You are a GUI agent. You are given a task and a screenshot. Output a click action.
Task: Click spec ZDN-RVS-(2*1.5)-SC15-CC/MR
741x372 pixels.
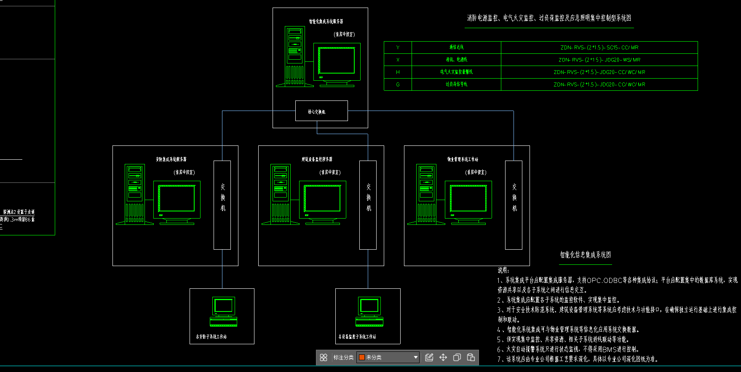[x=599, y=47]
